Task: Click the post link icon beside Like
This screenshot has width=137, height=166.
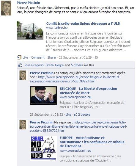Action: (x=19, y=57)
